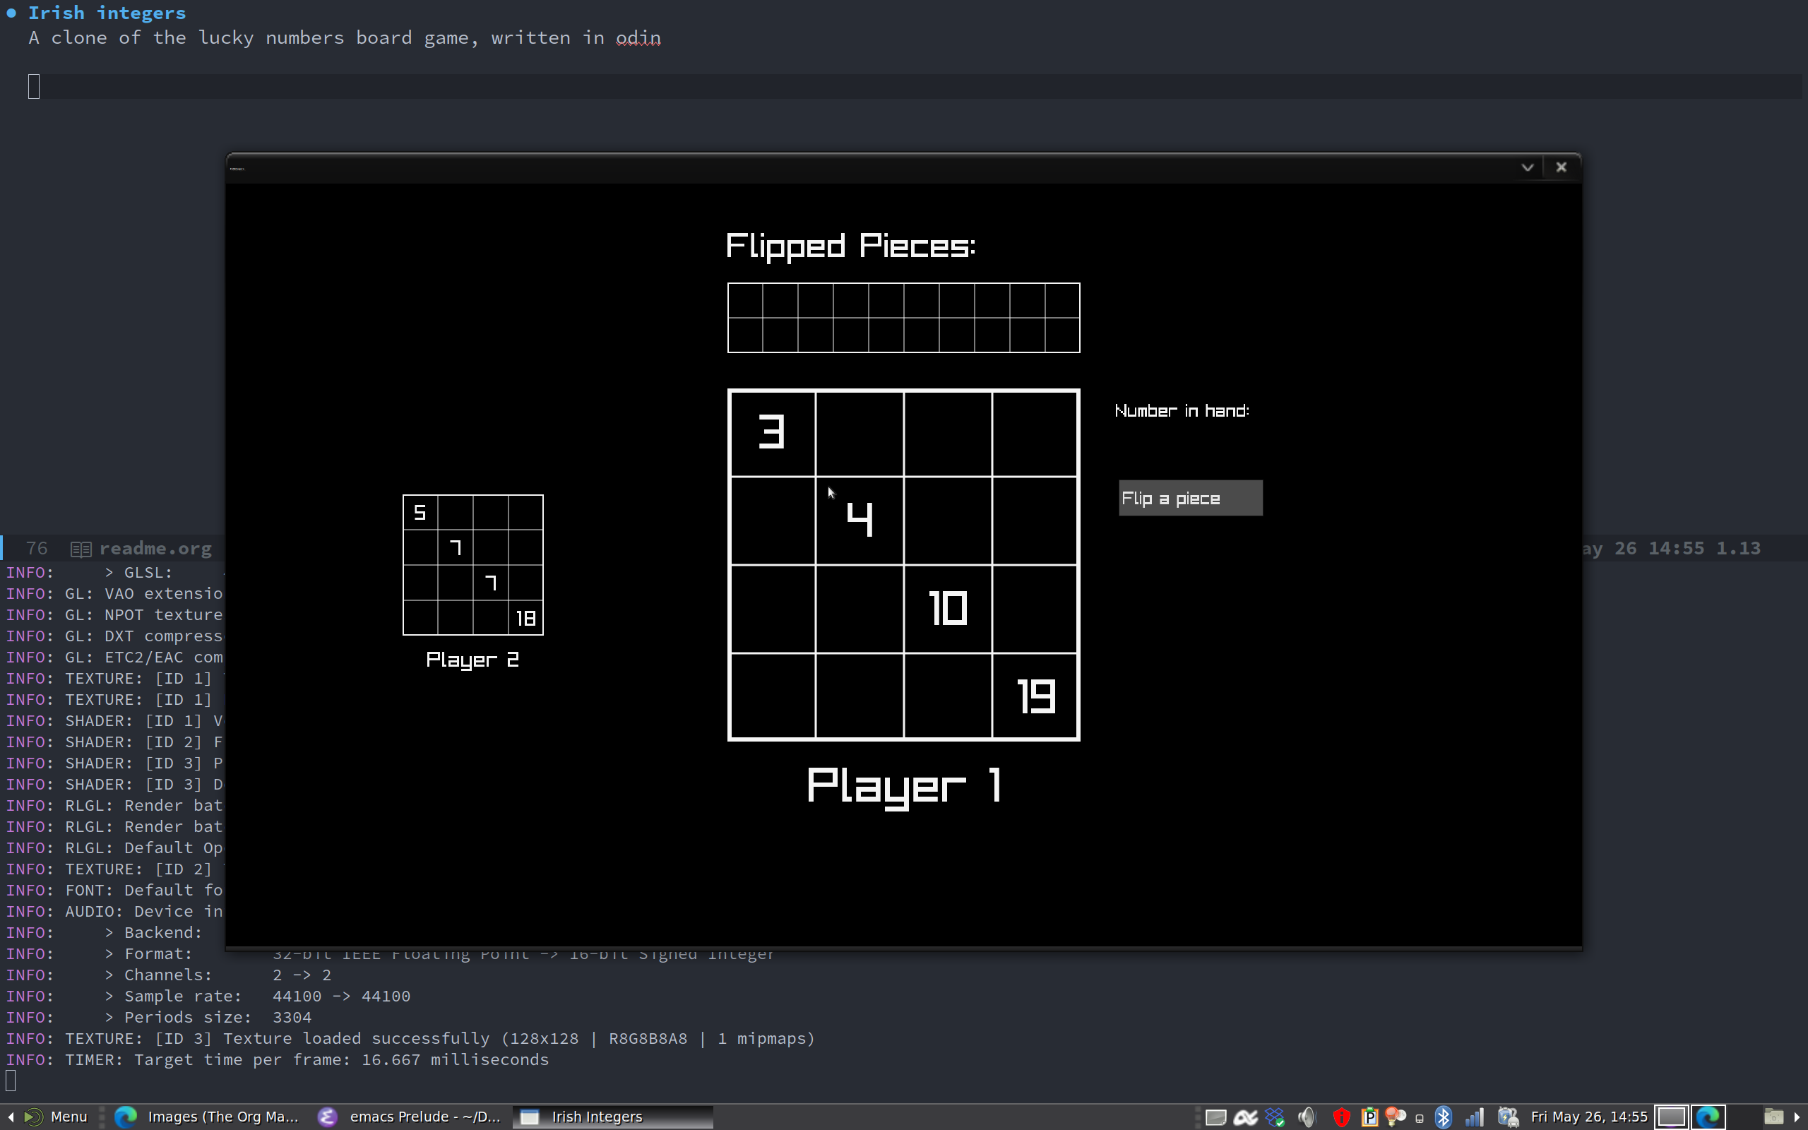Click the Player 2 label
The height and width of the screenshot is (1130, 1808).
click(472, 660)
